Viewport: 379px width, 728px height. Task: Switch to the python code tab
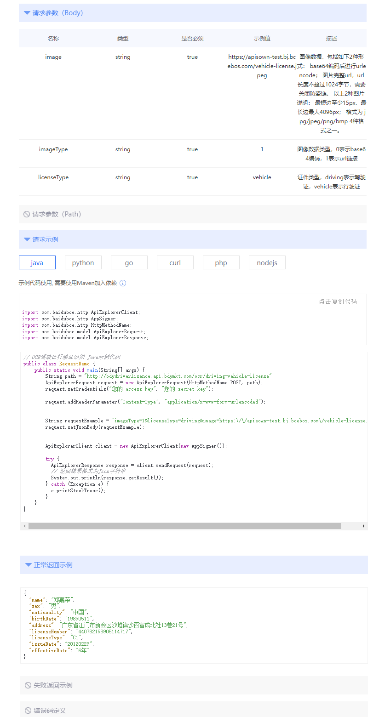(x=83, y=263)
